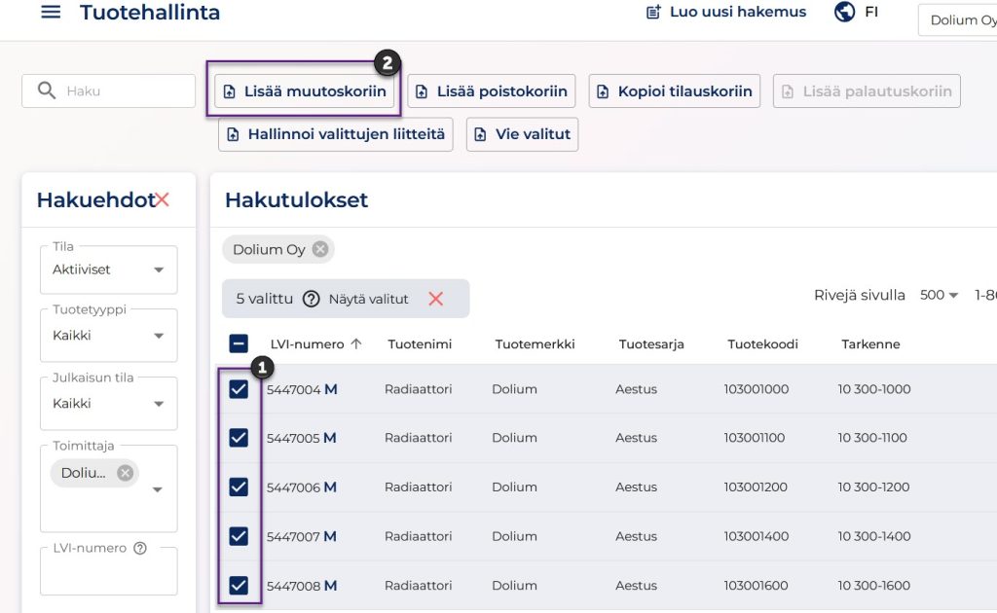The height and width of the screenshot is (613, 997).
Task: Sort by the Tuotenimi column header
Action: pos(420,344)
